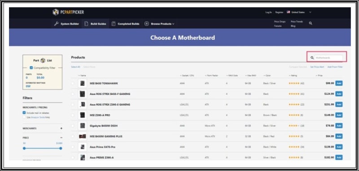Sort products by Rating column header
Viewport: 359px width, 171px height.
[x=293, y=75]
